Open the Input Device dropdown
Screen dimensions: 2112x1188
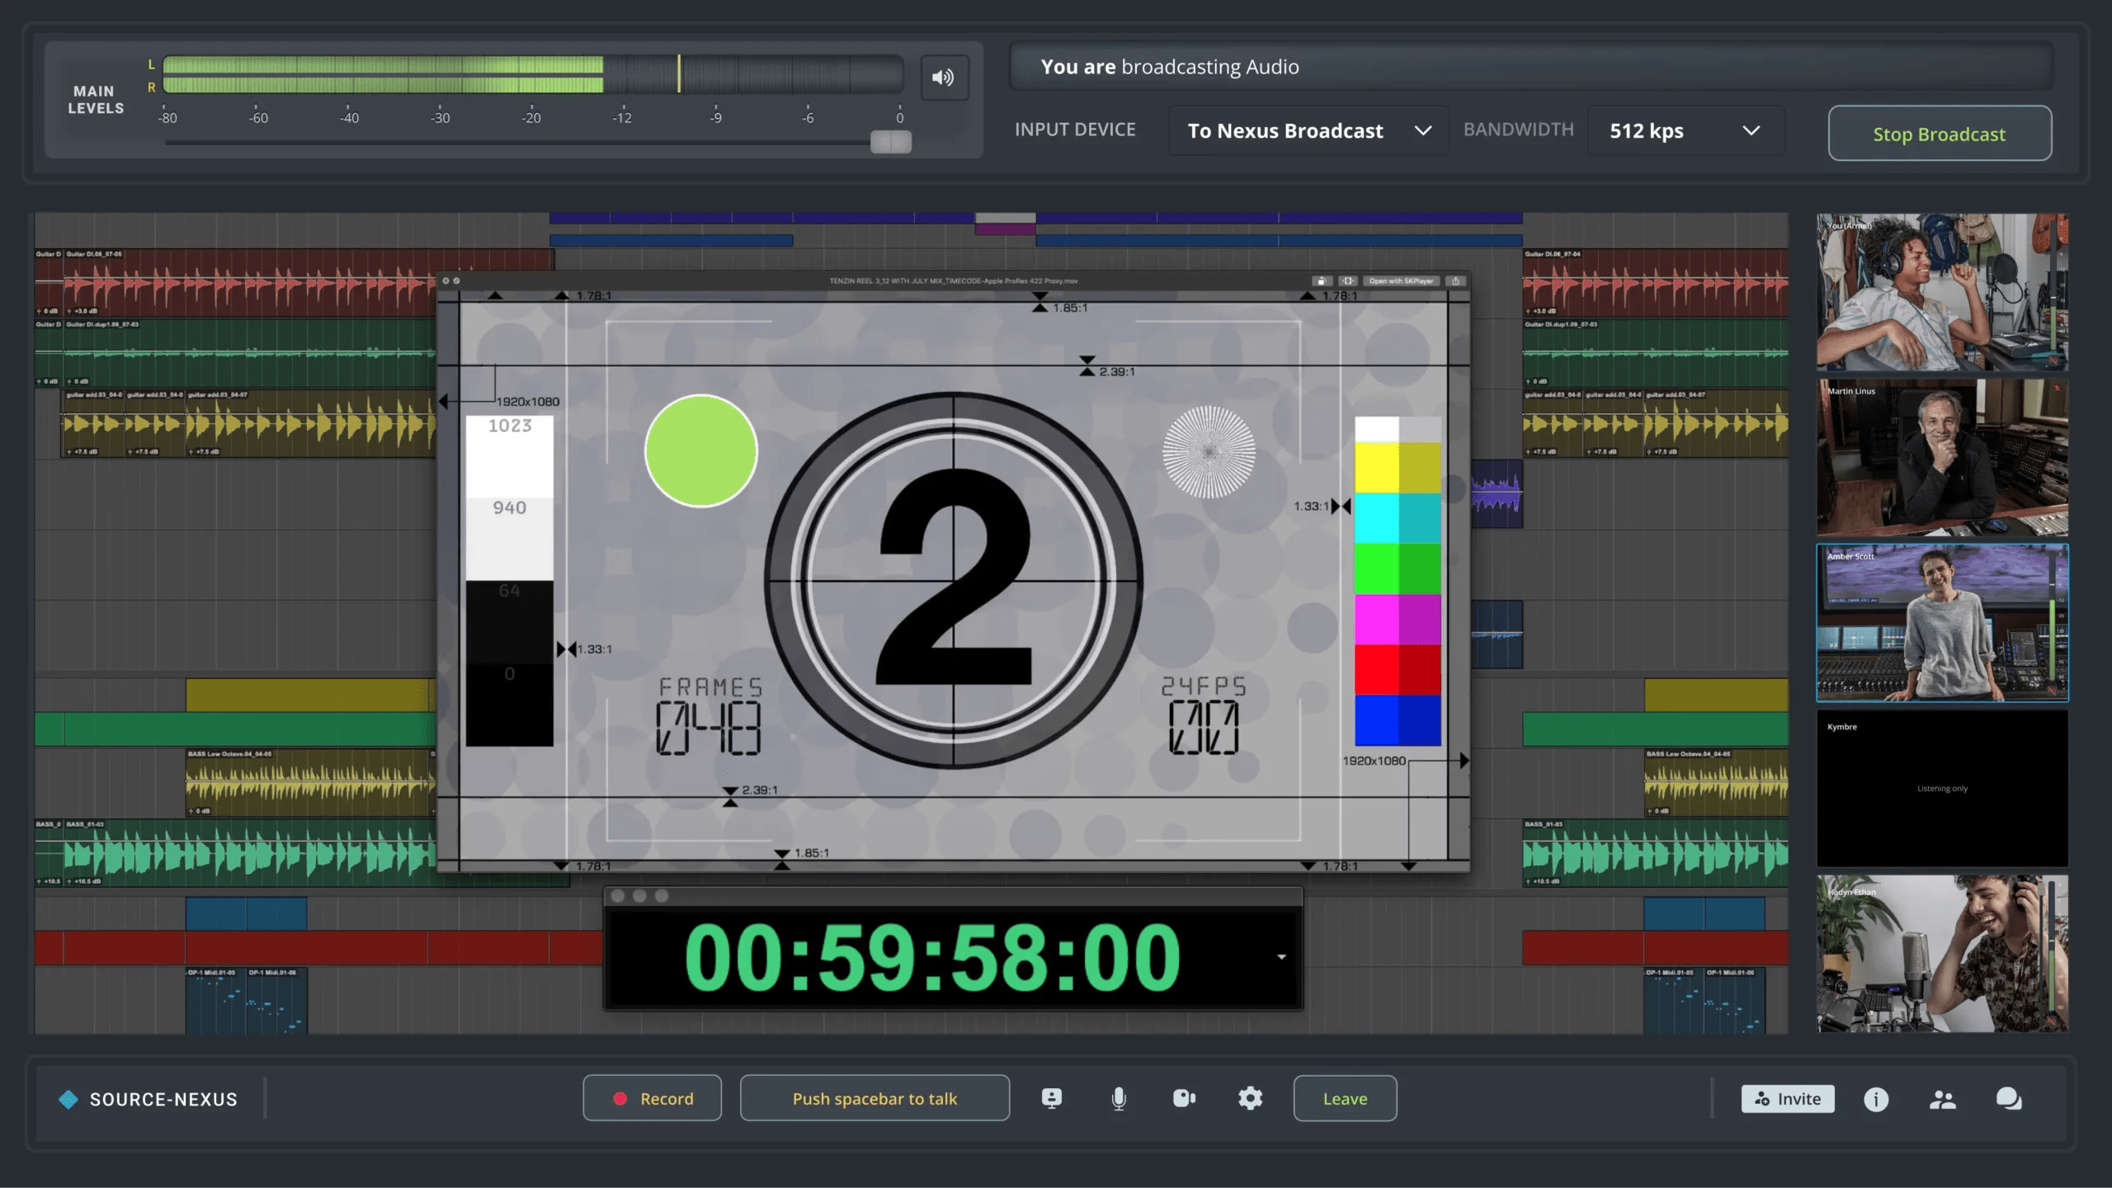pyautogui.click(x=1308, y=130)
